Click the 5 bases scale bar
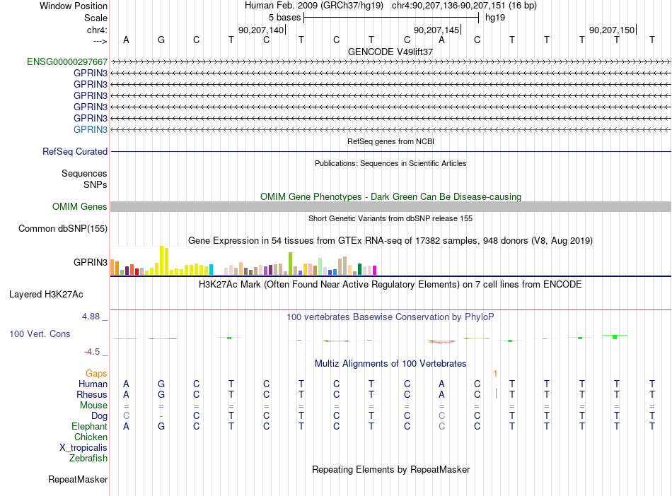Viewport: 672px width, 496px height. click(391, 18)
